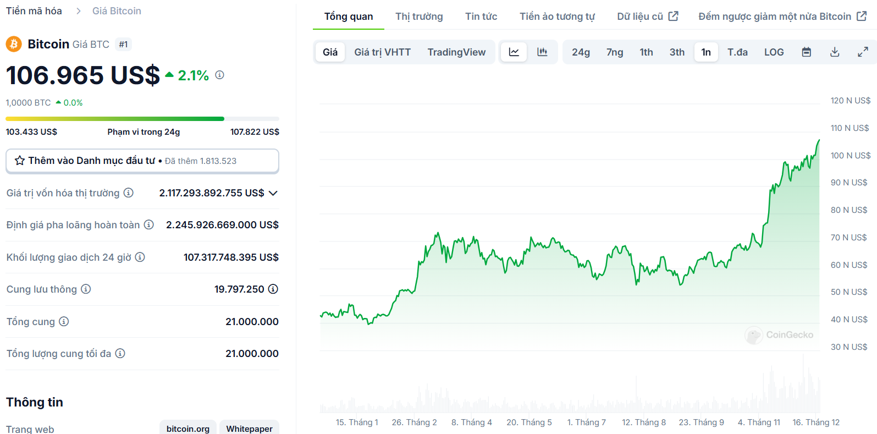Click the Bitcoin logo icon
Viewport: 877px width, 434px height.
[14, 44]
